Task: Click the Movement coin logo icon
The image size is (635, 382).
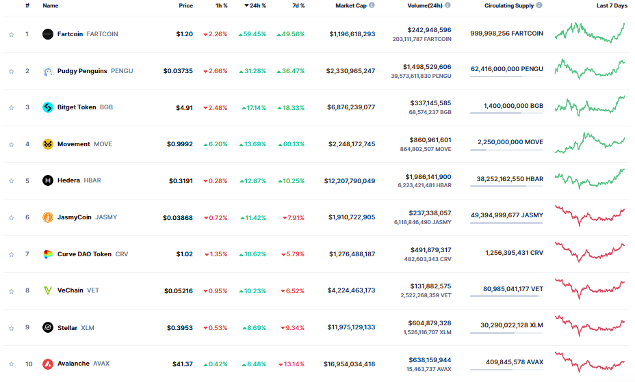Action: [x=47, y=144]
